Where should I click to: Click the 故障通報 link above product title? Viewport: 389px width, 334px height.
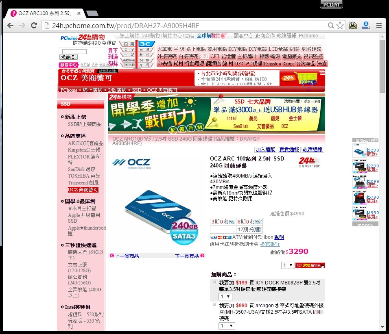coord(313,150)
